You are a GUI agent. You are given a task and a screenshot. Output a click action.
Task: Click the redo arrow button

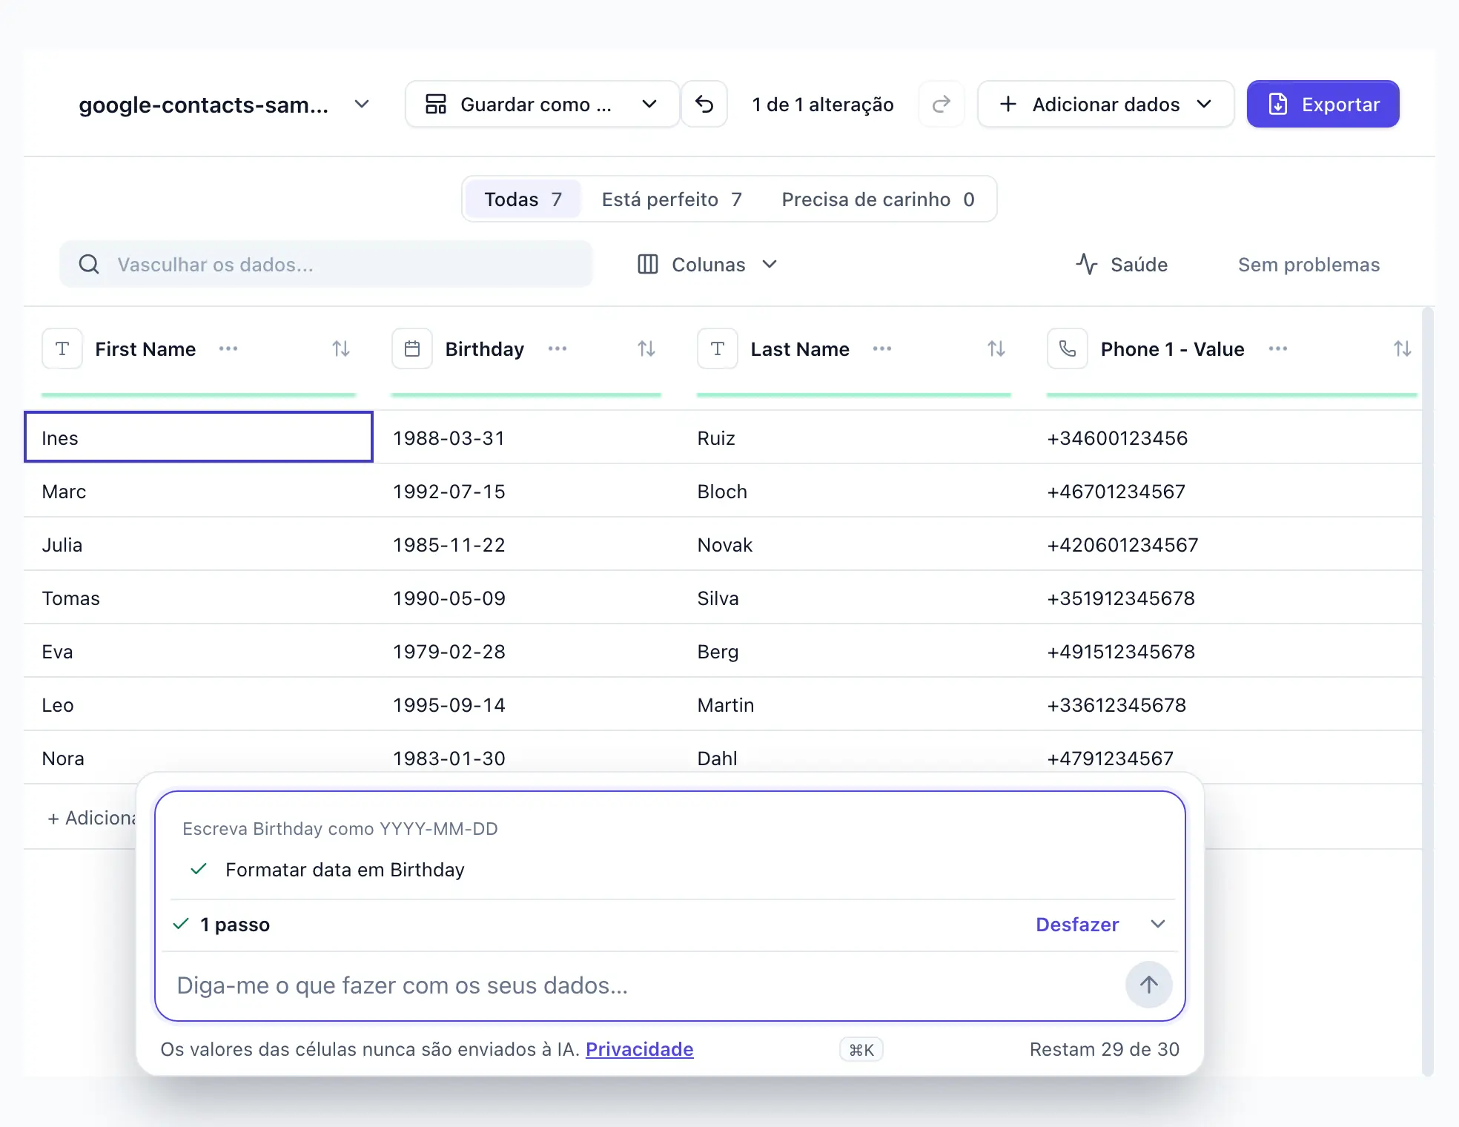point(942,105)
